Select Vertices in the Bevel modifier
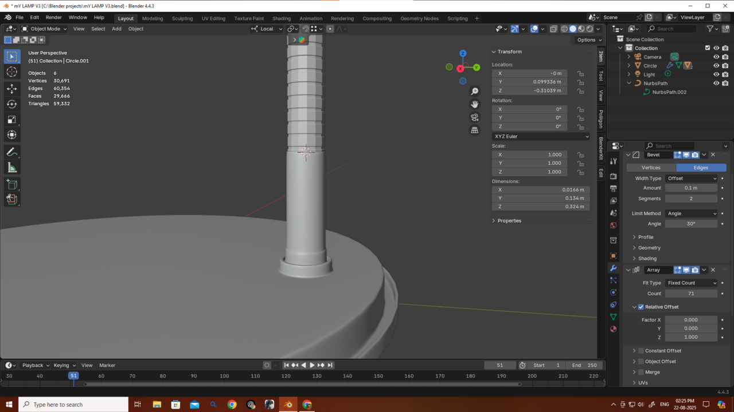Viewport: 734px width, 412px height. (x=651, y=168)
